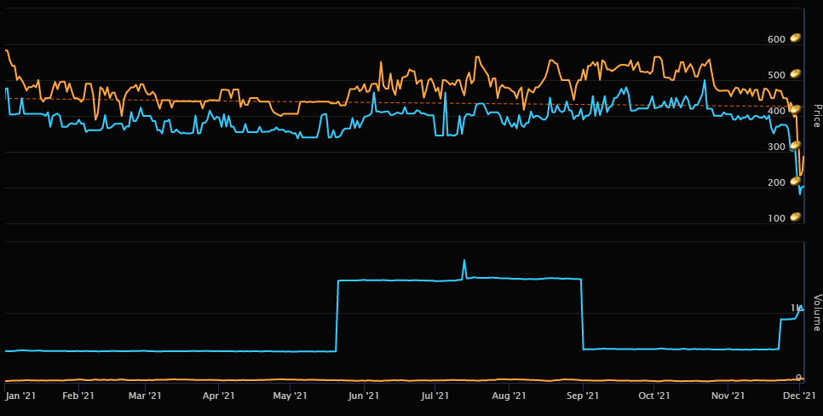Click the gold coin beside 300
Image resolution: width=823 pixels, height=416 pixels.
point(795,146)
